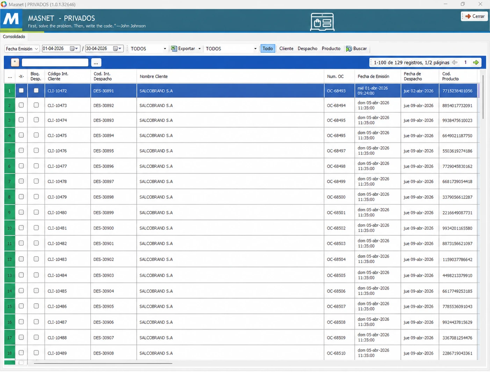Check Bloq. Desp. box for CLI-10478
490x372 pixels.
(36, 181)
